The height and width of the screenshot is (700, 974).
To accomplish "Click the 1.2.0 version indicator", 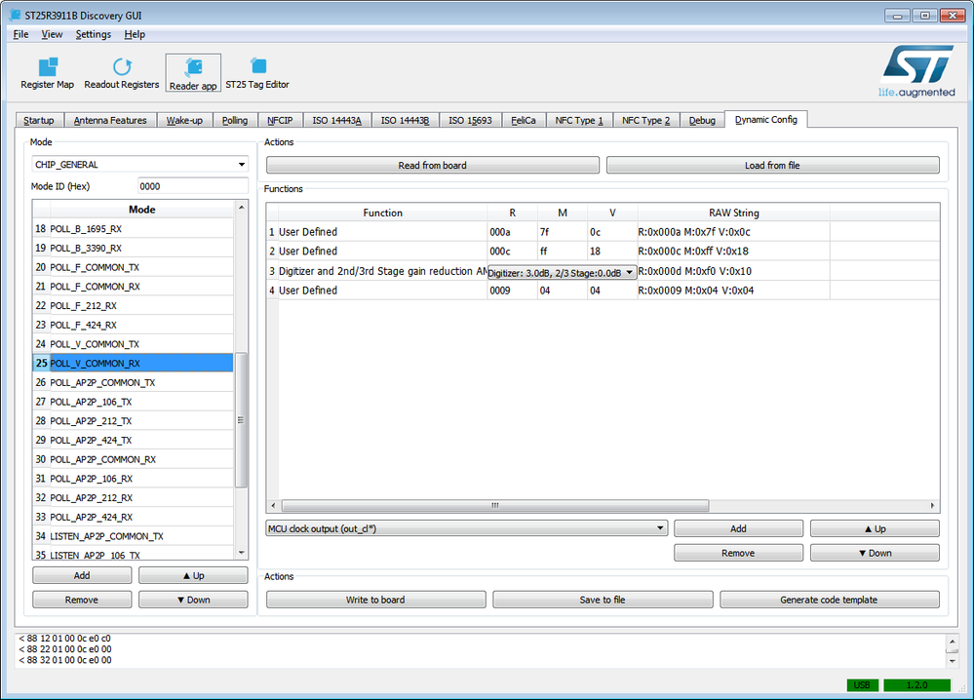I will pos(916,685).
